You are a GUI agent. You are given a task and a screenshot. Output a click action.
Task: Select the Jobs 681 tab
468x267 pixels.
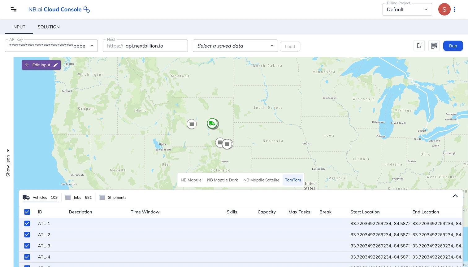pyautogui.click(x=78, y=197)
